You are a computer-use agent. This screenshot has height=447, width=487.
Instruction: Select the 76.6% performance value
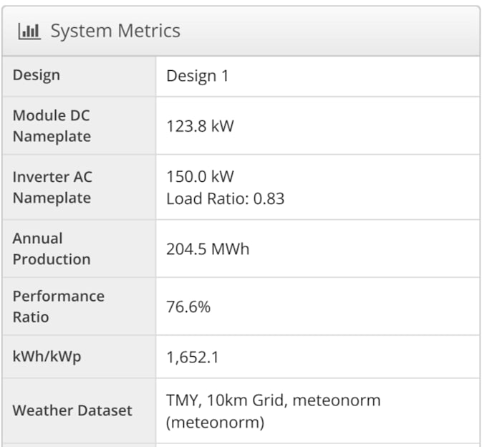pos(188,307)
